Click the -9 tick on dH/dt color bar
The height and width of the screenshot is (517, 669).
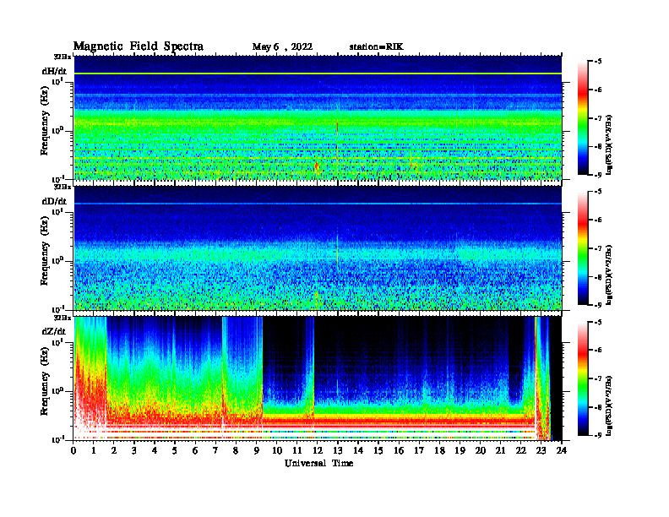pyautogui.click(x=597, y=175)
